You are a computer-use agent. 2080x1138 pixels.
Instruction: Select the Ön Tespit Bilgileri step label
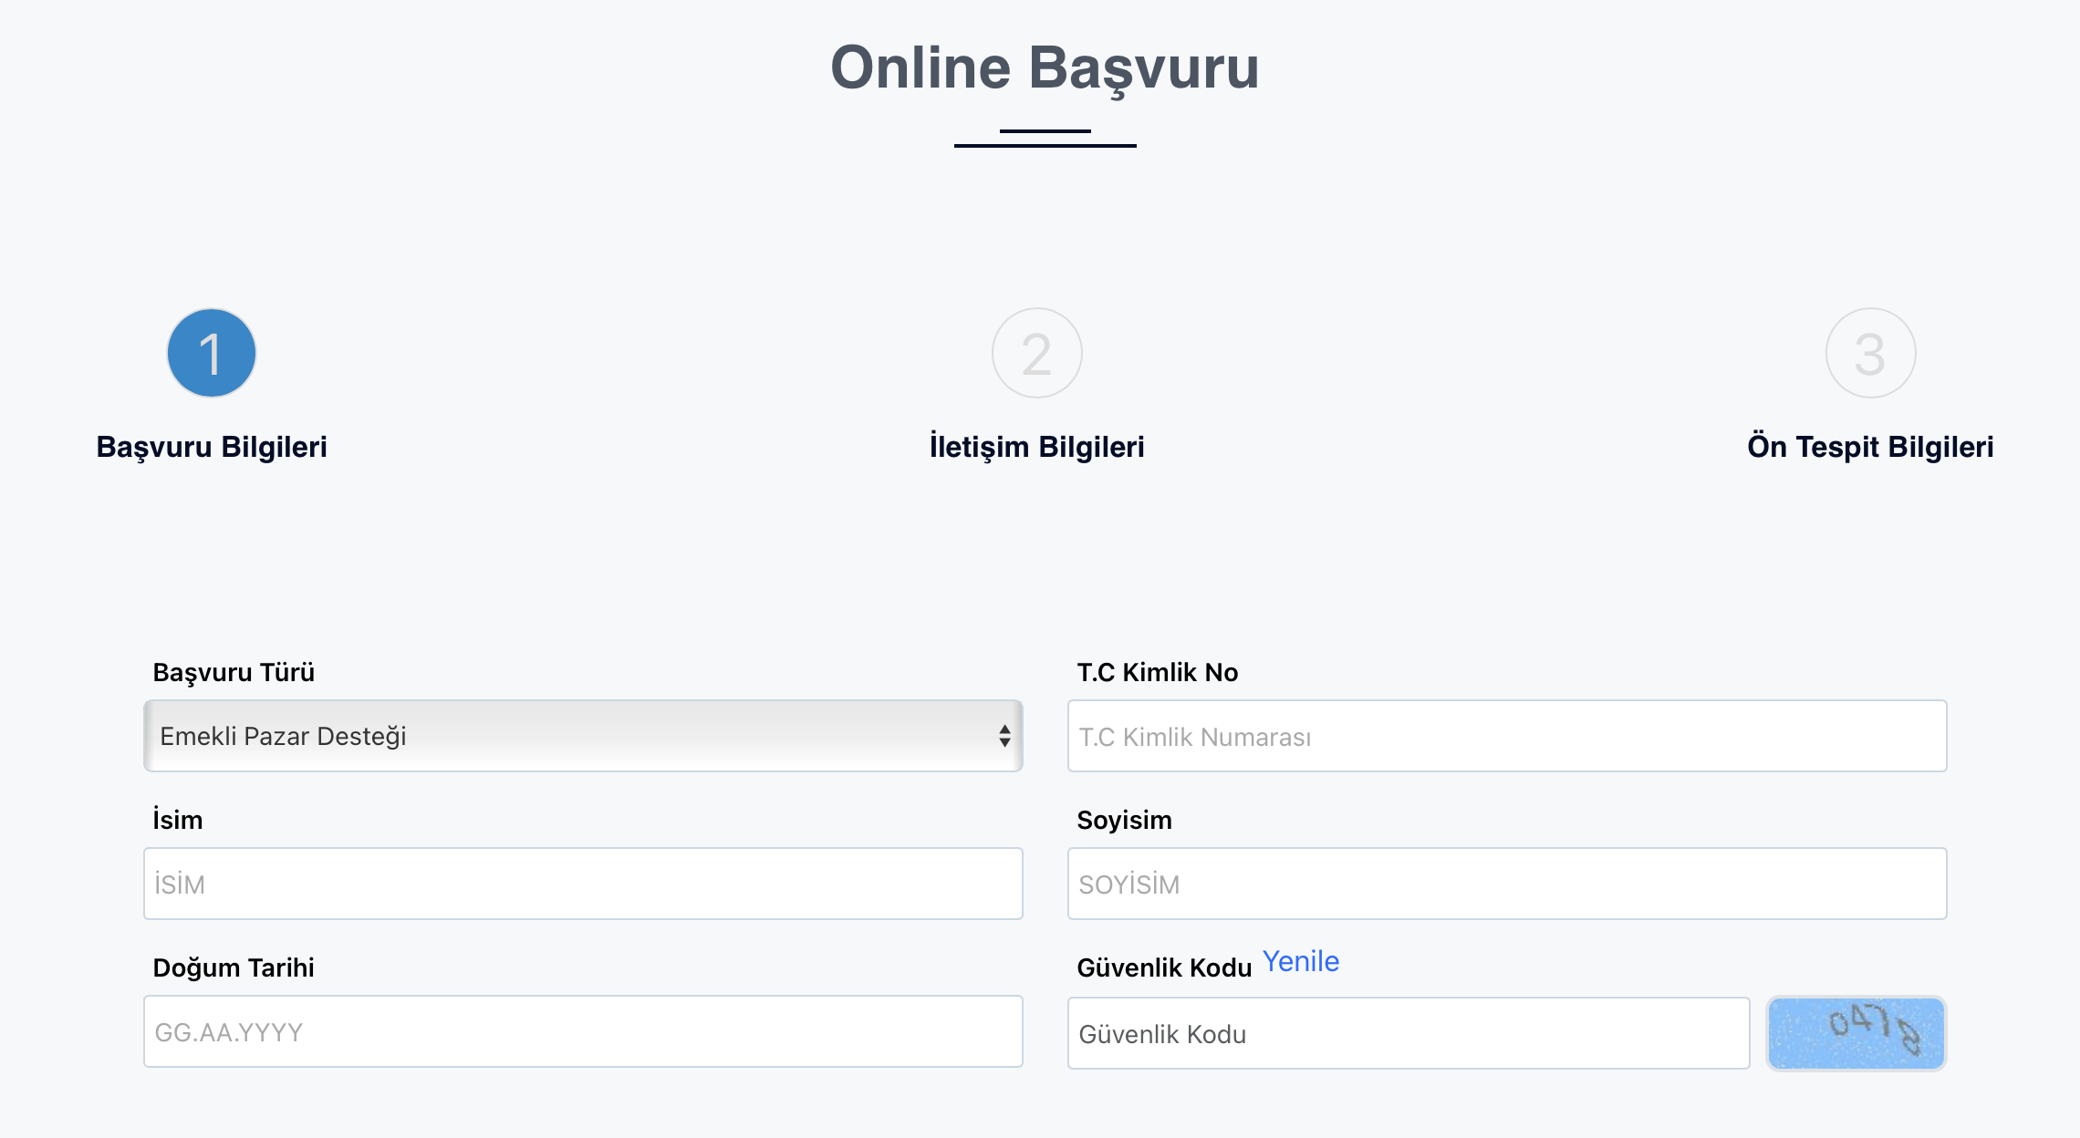click(x=1870, y=447)
